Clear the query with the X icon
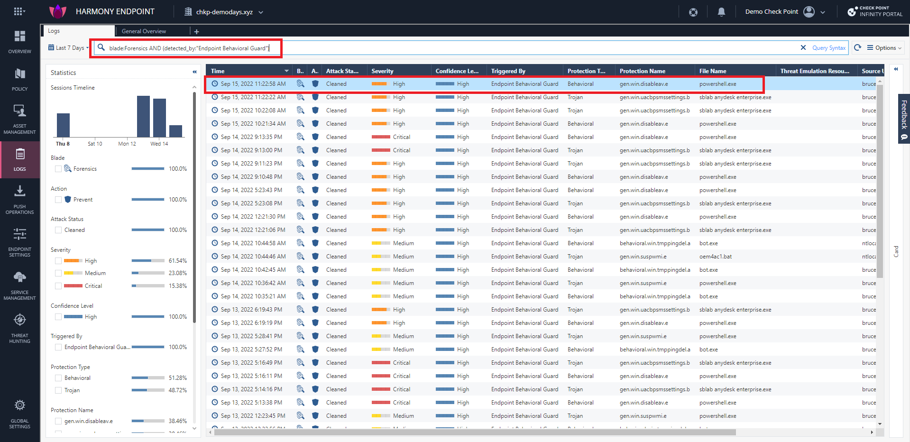910x442 pixels. [x=803, y=47]
